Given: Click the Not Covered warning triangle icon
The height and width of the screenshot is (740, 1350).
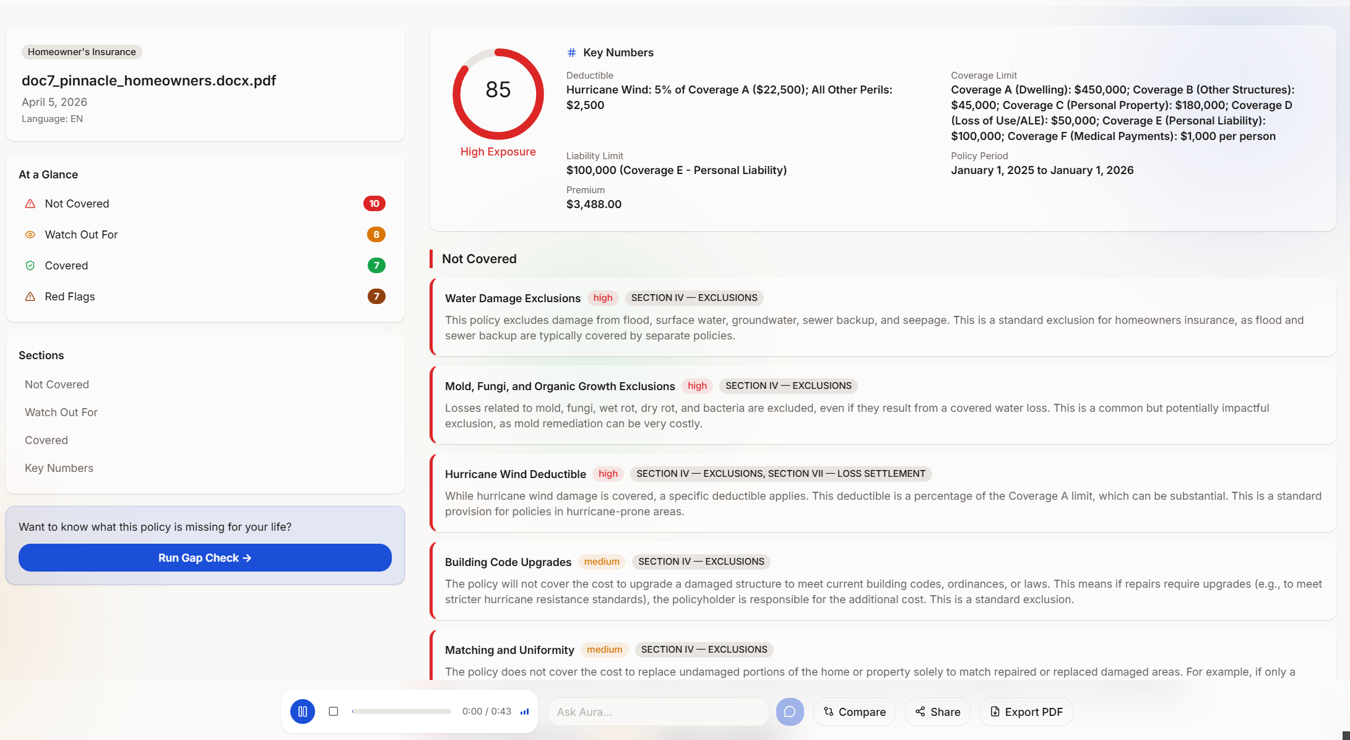Looking at the screenshot, I should [30, 204].
